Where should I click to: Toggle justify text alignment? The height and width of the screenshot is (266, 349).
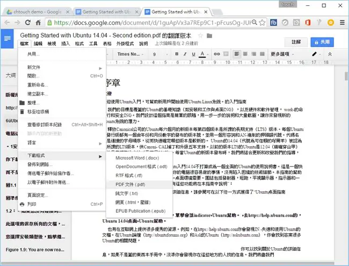click(262, 54)
